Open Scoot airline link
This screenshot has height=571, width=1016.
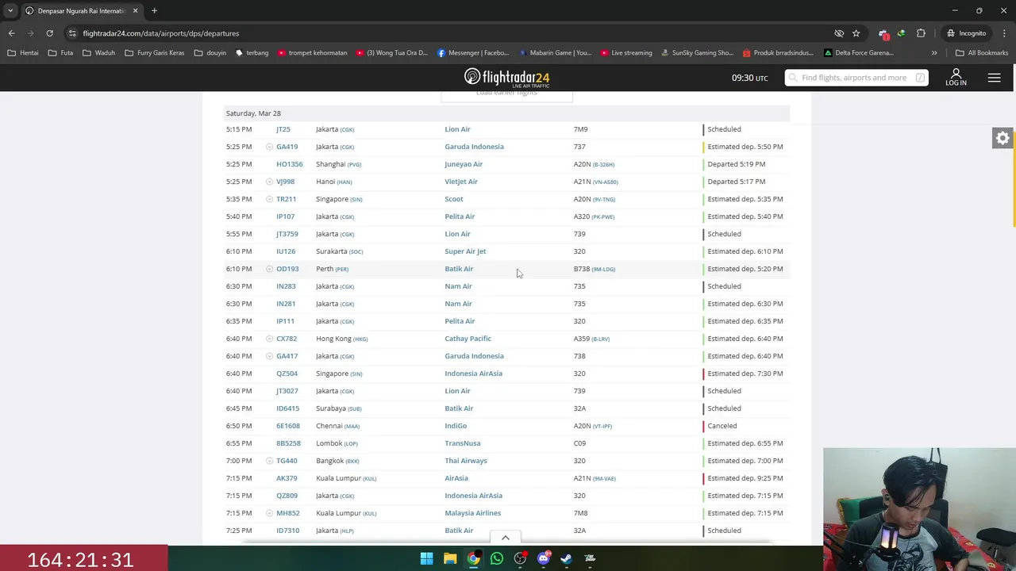tap(454, 199)
